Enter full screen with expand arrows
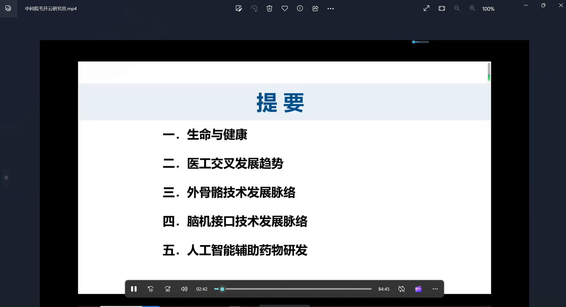566x307 pixels. point(427,8)
